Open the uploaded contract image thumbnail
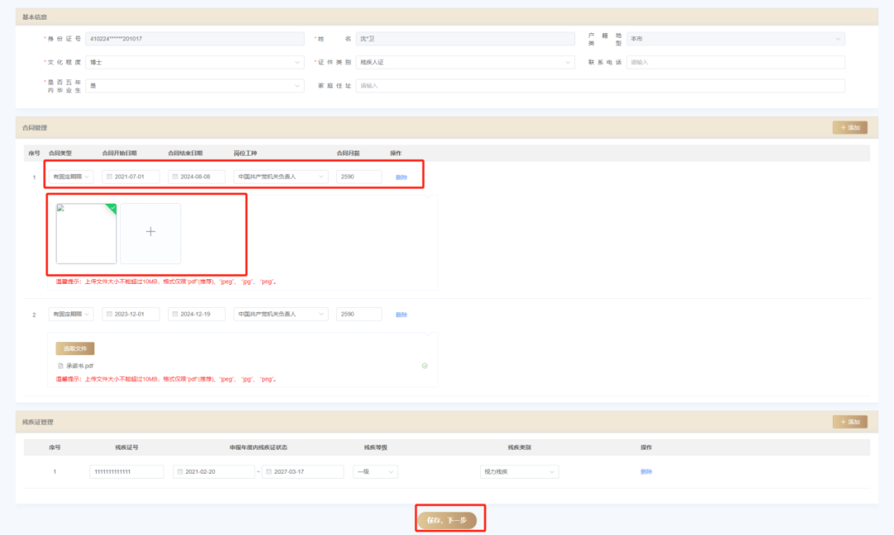 pos(86,234)
